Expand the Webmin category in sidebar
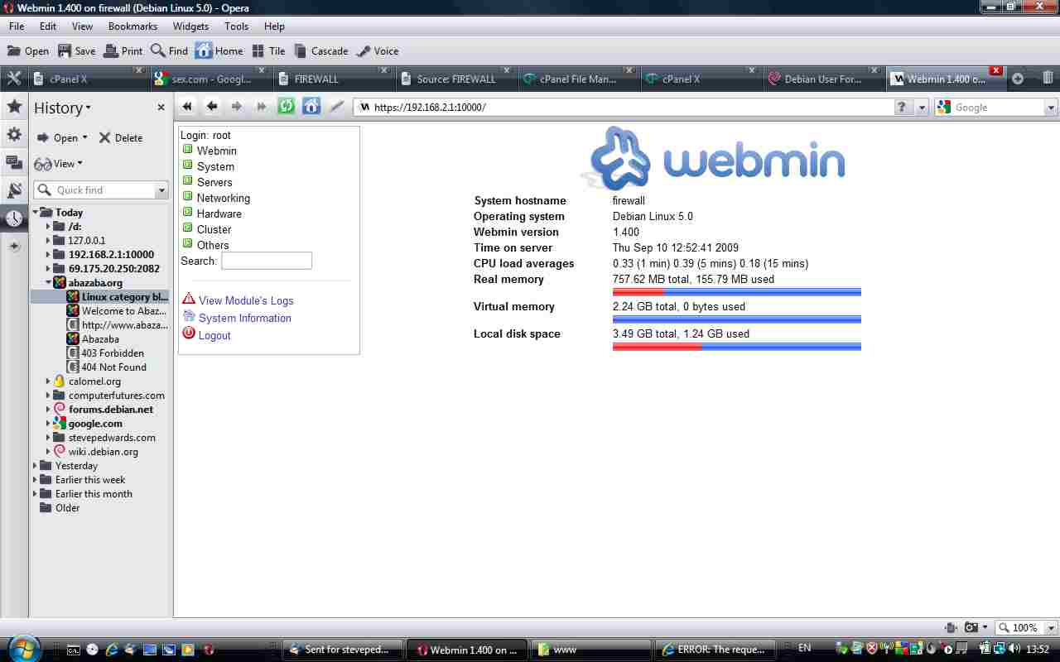Viewport: 1060px width, 662px height. click(x=216, y=151)
